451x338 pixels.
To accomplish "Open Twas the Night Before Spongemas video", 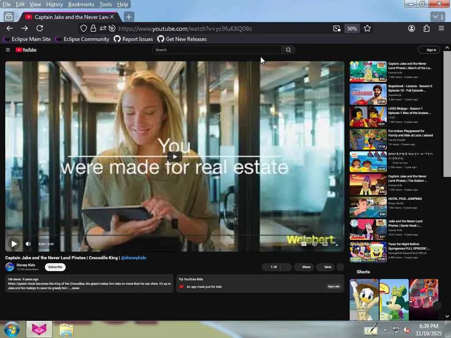I will tap(368, 252).
